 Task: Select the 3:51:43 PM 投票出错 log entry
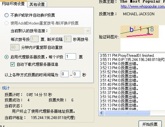pyautogui.click(x=119, y=76)
